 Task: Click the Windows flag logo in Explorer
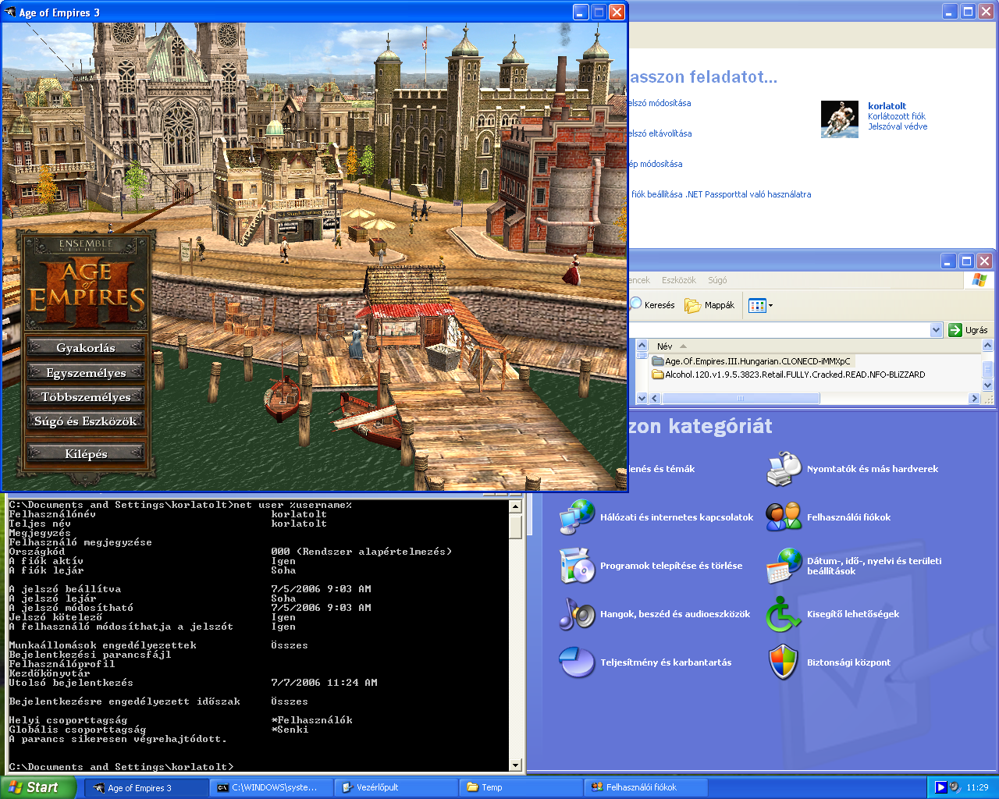pyautogui.click(x=979, y=280)
